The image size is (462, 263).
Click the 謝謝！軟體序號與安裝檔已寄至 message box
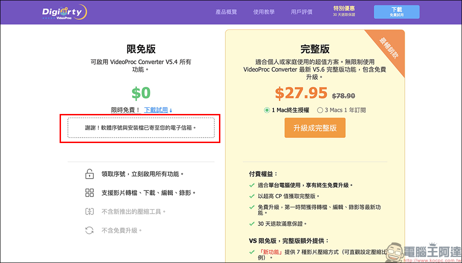[x=141, y=128]
